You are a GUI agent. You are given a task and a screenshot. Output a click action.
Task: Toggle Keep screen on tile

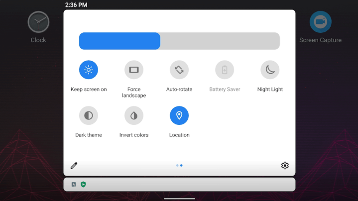[x=89, y=70]
